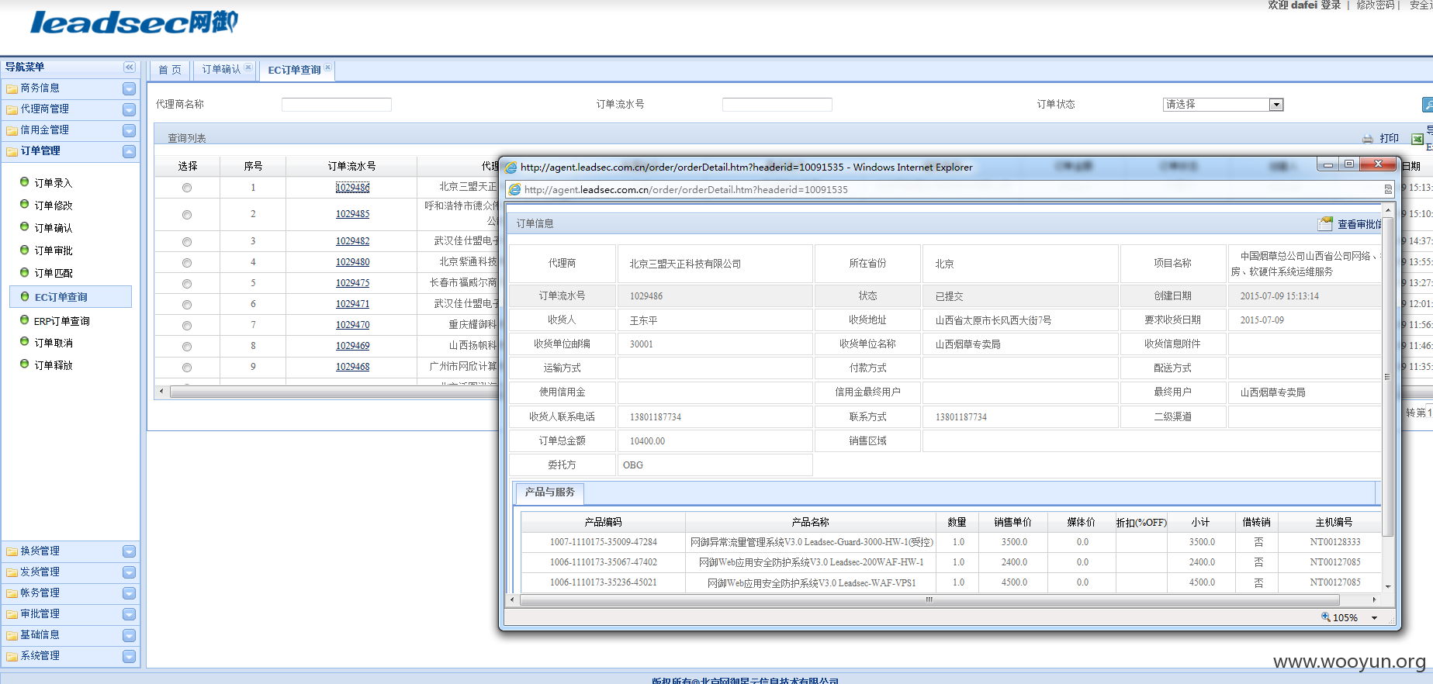Select radio button for order 1029470
Screen dimensions: 1433x684
coord(187,326)
